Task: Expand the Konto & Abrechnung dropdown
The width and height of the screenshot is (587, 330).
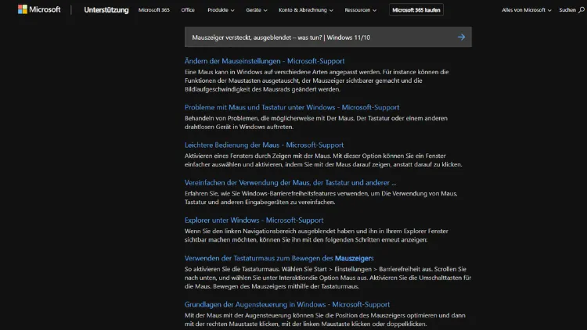Action: click(x=306, y=10)
